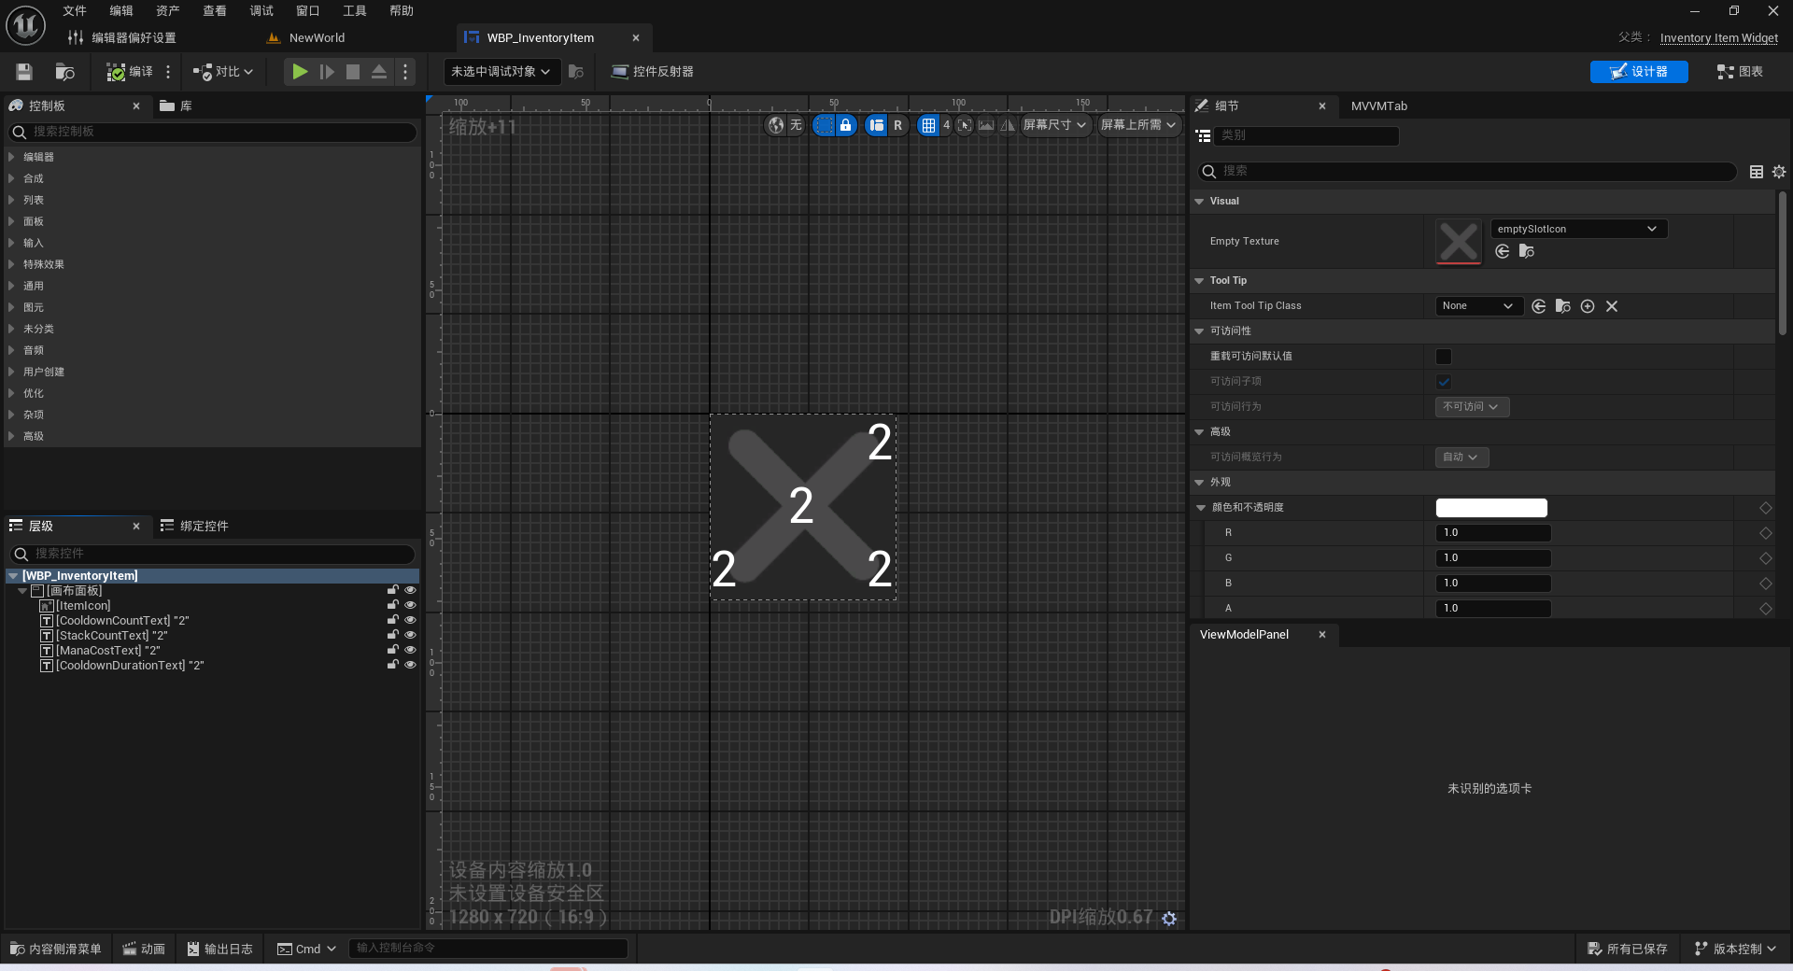Open the Inventory Item Widget parent class link

pos(1718,38)
